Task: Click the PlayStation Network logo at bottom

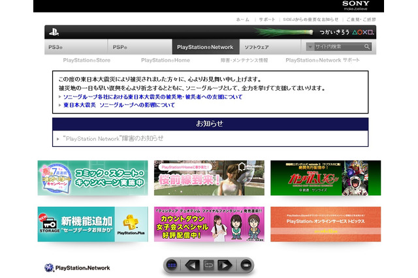Action: pyautogui.click(x=77, y=268)
